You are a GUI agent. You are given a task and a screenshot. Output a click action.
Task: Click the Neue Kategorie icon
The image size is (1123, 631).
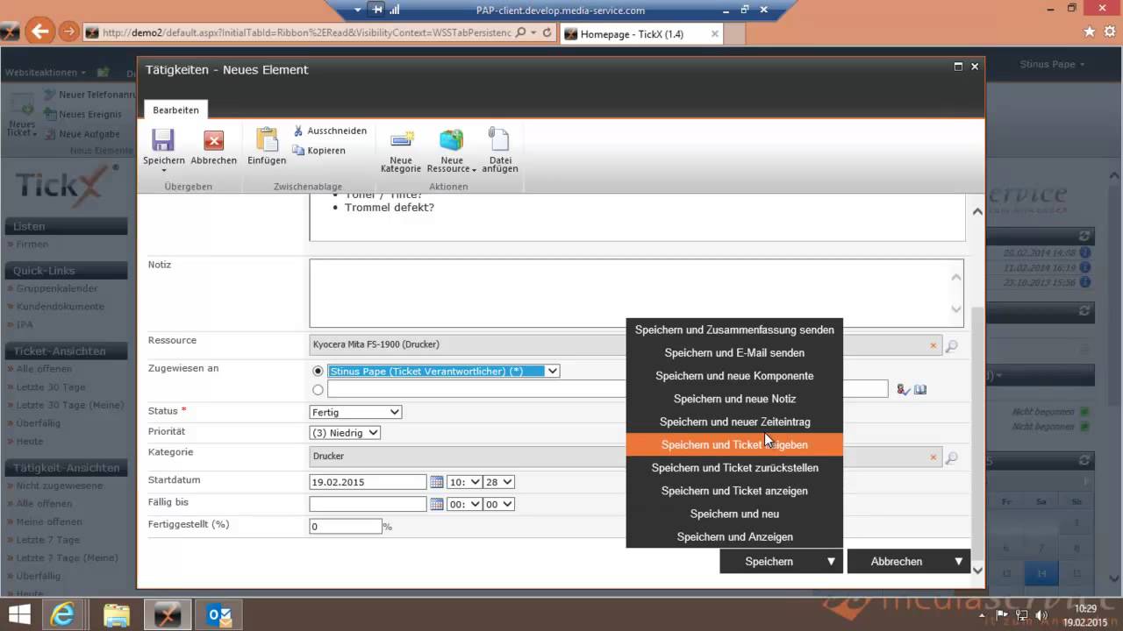402,140
